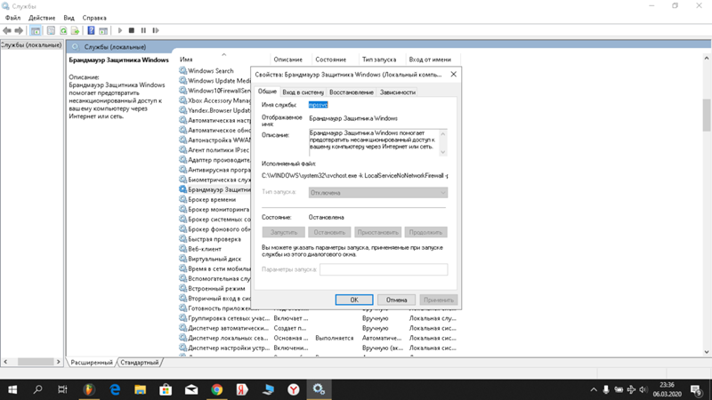Click the Stop service square icon
This screenshot has width=712, height=400.
[132, 30]
